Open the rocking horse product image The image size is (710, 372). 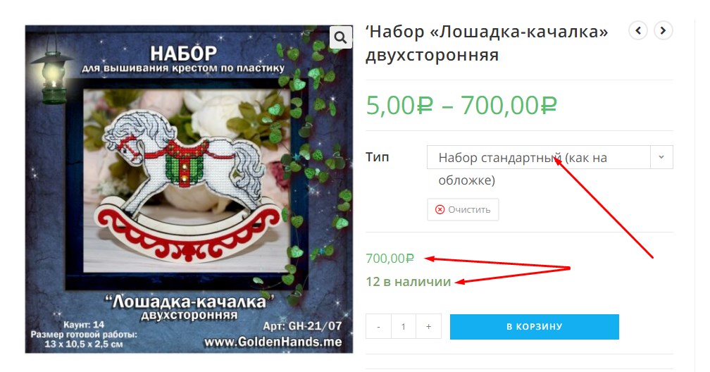coord(189,190)
